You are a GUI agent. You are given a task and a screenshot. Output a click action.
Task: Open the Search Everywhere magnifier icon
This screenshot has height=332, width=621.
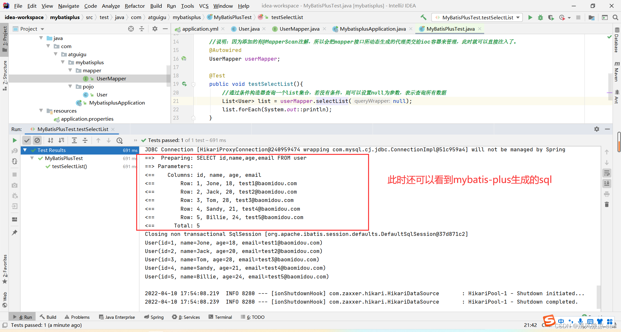(615, 17)
